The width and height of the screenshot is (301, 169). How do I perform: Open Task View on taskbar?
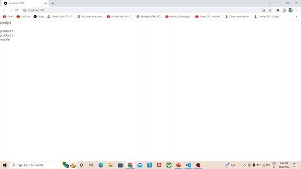pyautogui.click(x=91, y=165)
